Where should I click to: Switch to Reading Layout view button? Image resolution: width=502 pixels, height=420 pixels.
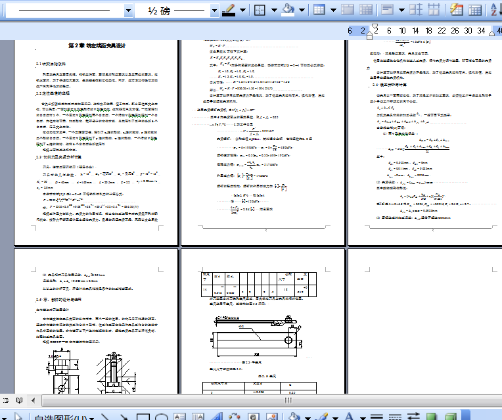20,400
